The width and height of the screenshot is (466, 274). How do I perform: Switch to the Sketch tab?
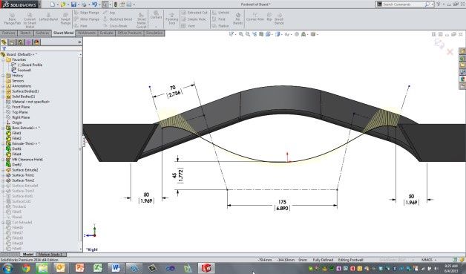tap(25, 33)
